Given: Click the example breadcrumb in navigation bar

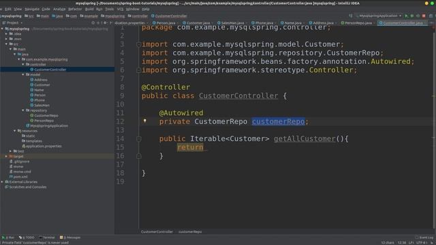Looking at the screenshot, I should pyautogui.click(x=89, y=16).
